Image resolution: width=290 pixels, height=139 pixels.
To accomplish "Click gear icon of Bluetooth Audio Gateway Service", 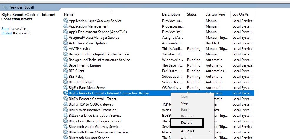I will [x=66, y=126].
